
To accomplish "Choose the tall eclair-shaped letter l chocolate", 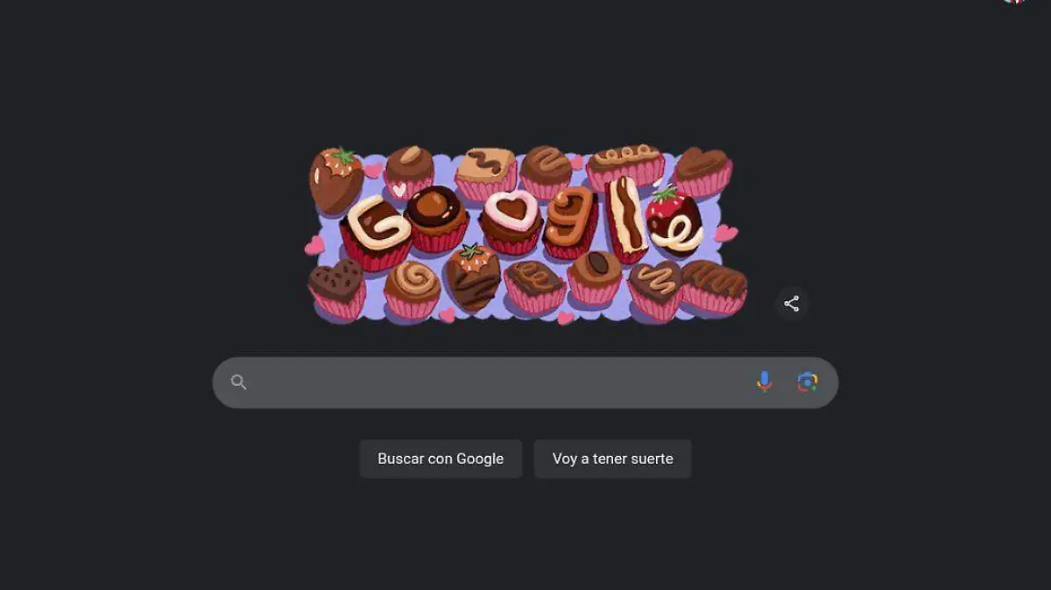I will pos(627,219).
